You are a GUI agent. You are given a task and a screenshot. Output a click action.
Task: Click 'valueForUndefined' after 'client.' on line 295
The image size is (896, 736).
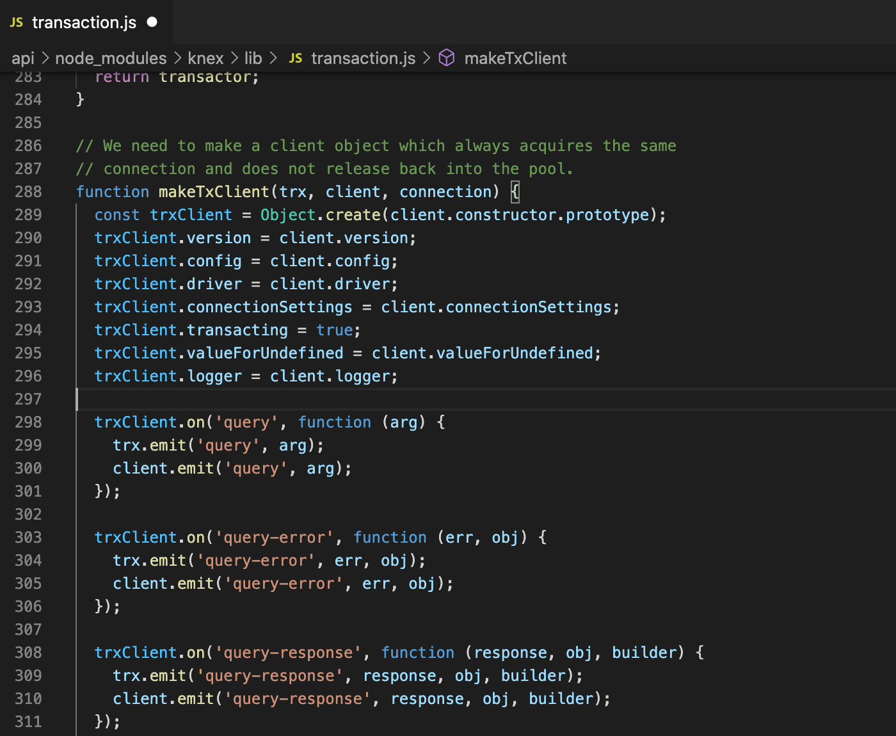pos(515,353)
